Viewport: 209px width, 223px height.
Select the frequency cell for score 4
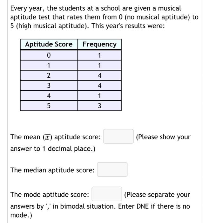99,96
